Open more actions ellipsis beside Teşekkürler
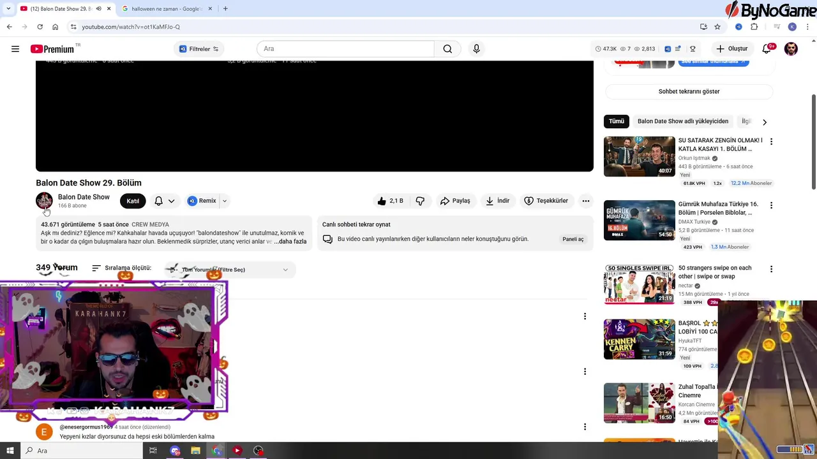Image resolution: width=817 pixels, height=459 pixels. [585, 201]
